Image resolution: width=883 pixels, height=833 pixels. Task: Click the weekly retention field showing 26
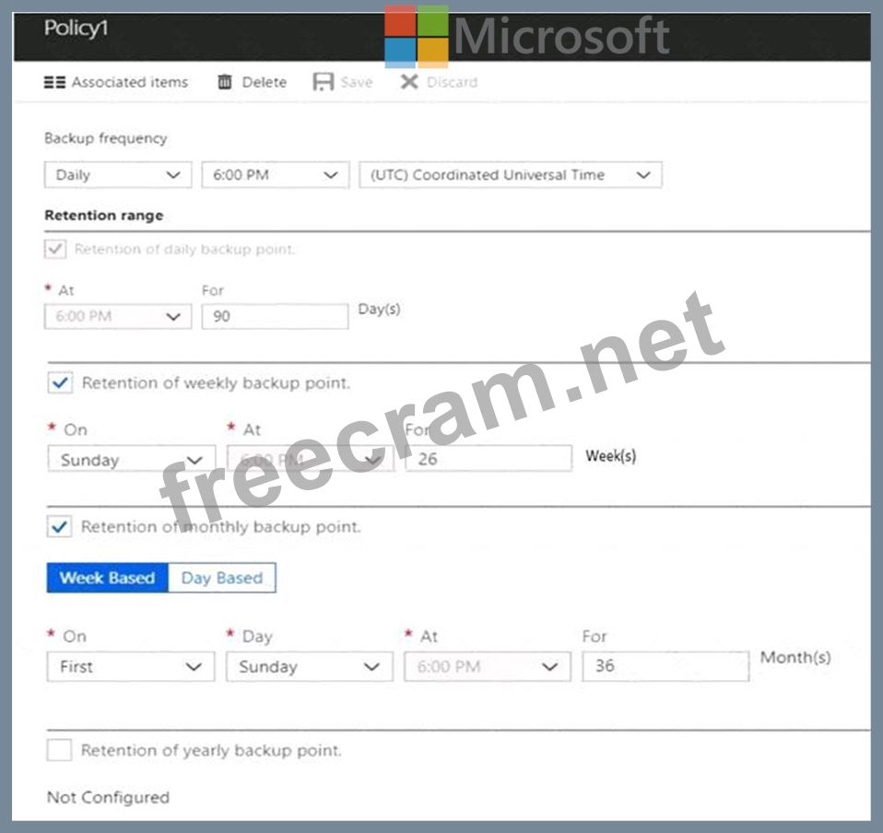(488, 458)
